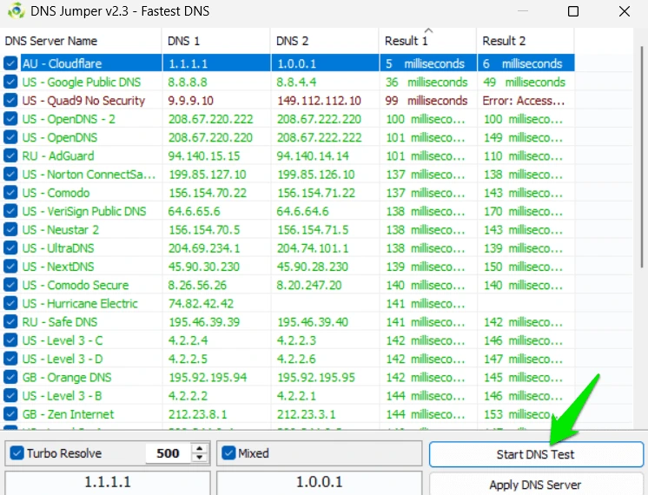
Task: Disable the Mixed checkbox
Action: 228,452
